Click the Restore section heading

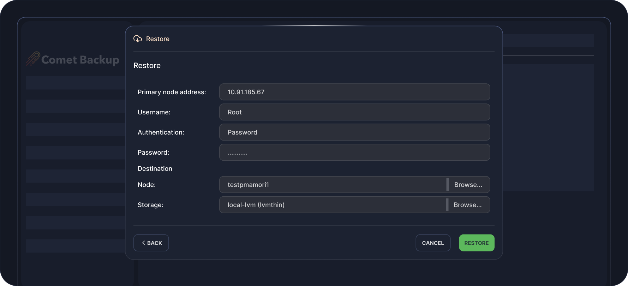(x=147, y=66)
